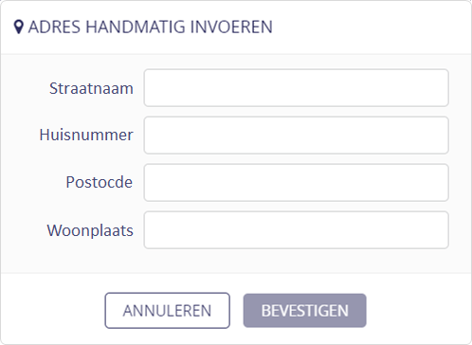Click first text field below header
This screenshot has height=345, width=472.
click(x=297, y=88)
